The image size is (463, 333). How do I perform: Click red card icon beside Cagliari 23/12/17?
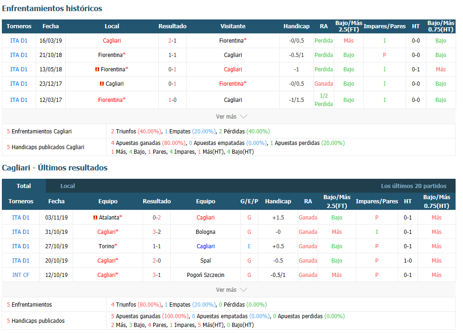(x=102, y=84)
